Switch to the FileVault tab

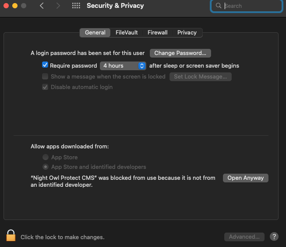pyautogui.click(x=127, y=33)
